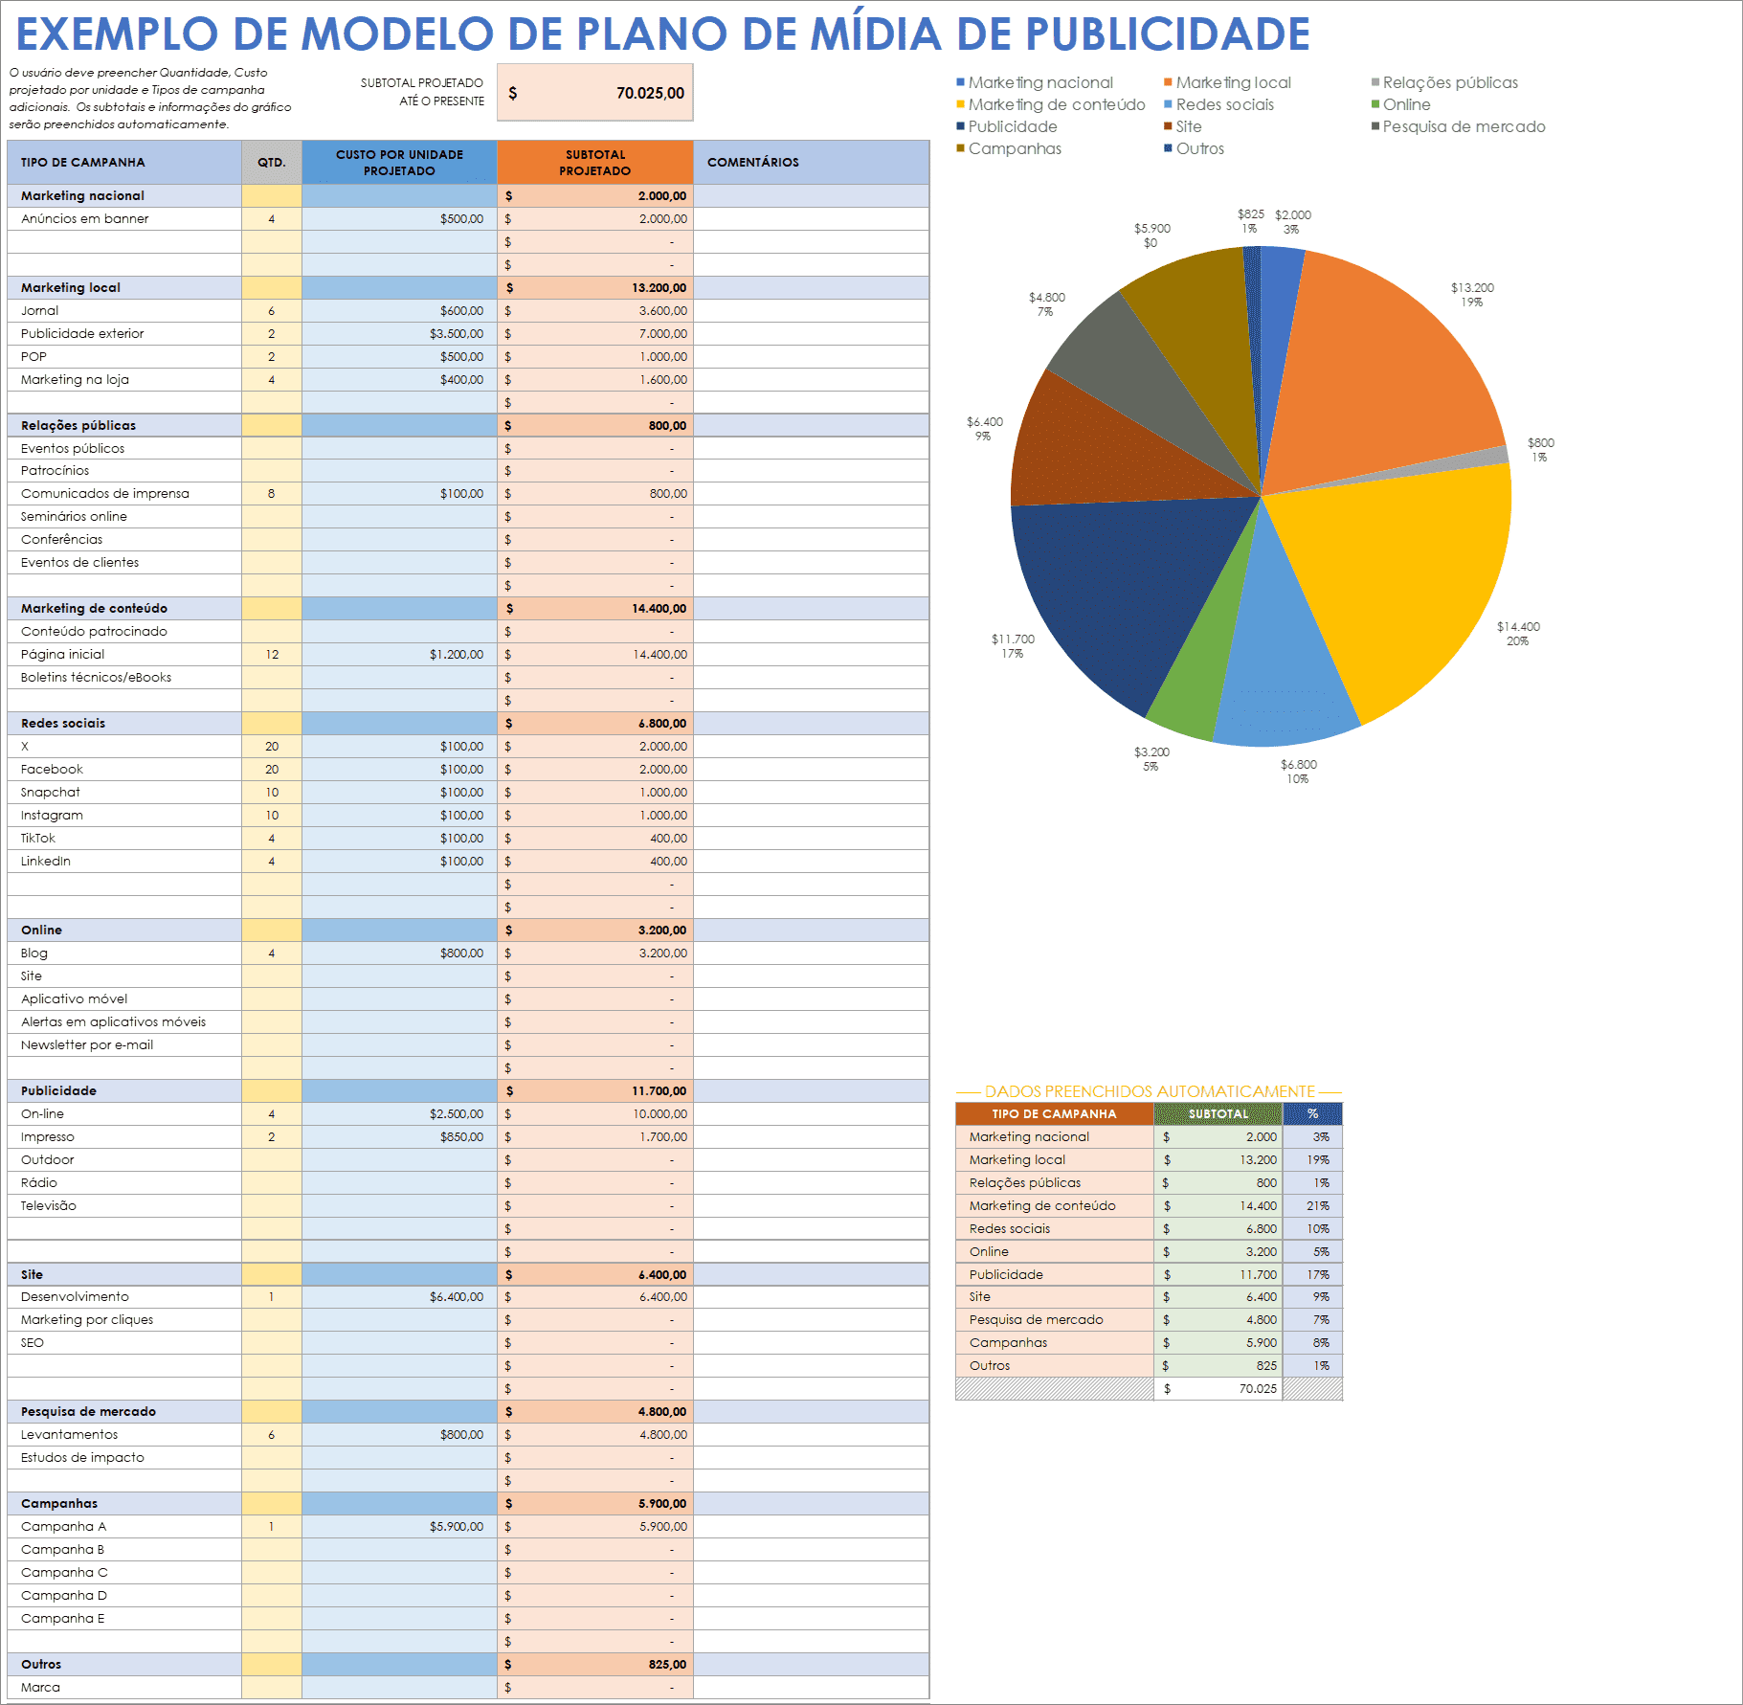Click the LinkedIn row label
The width and height of the screenshot is (1743, 1705).
point(46,861)
